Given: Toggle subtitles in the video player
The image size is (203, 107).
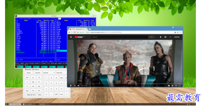Looking at the screenshot, I should coord(169,86).
